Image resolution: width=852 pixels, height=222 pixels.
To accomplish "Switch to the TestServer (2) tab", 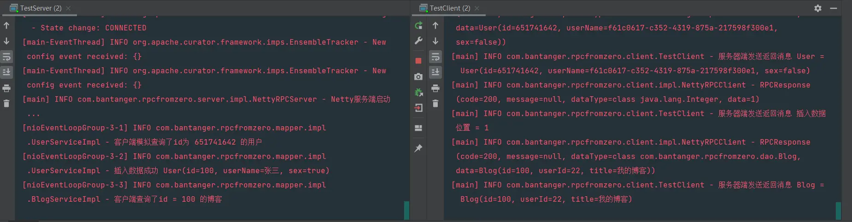I will (x=41, y=8).
